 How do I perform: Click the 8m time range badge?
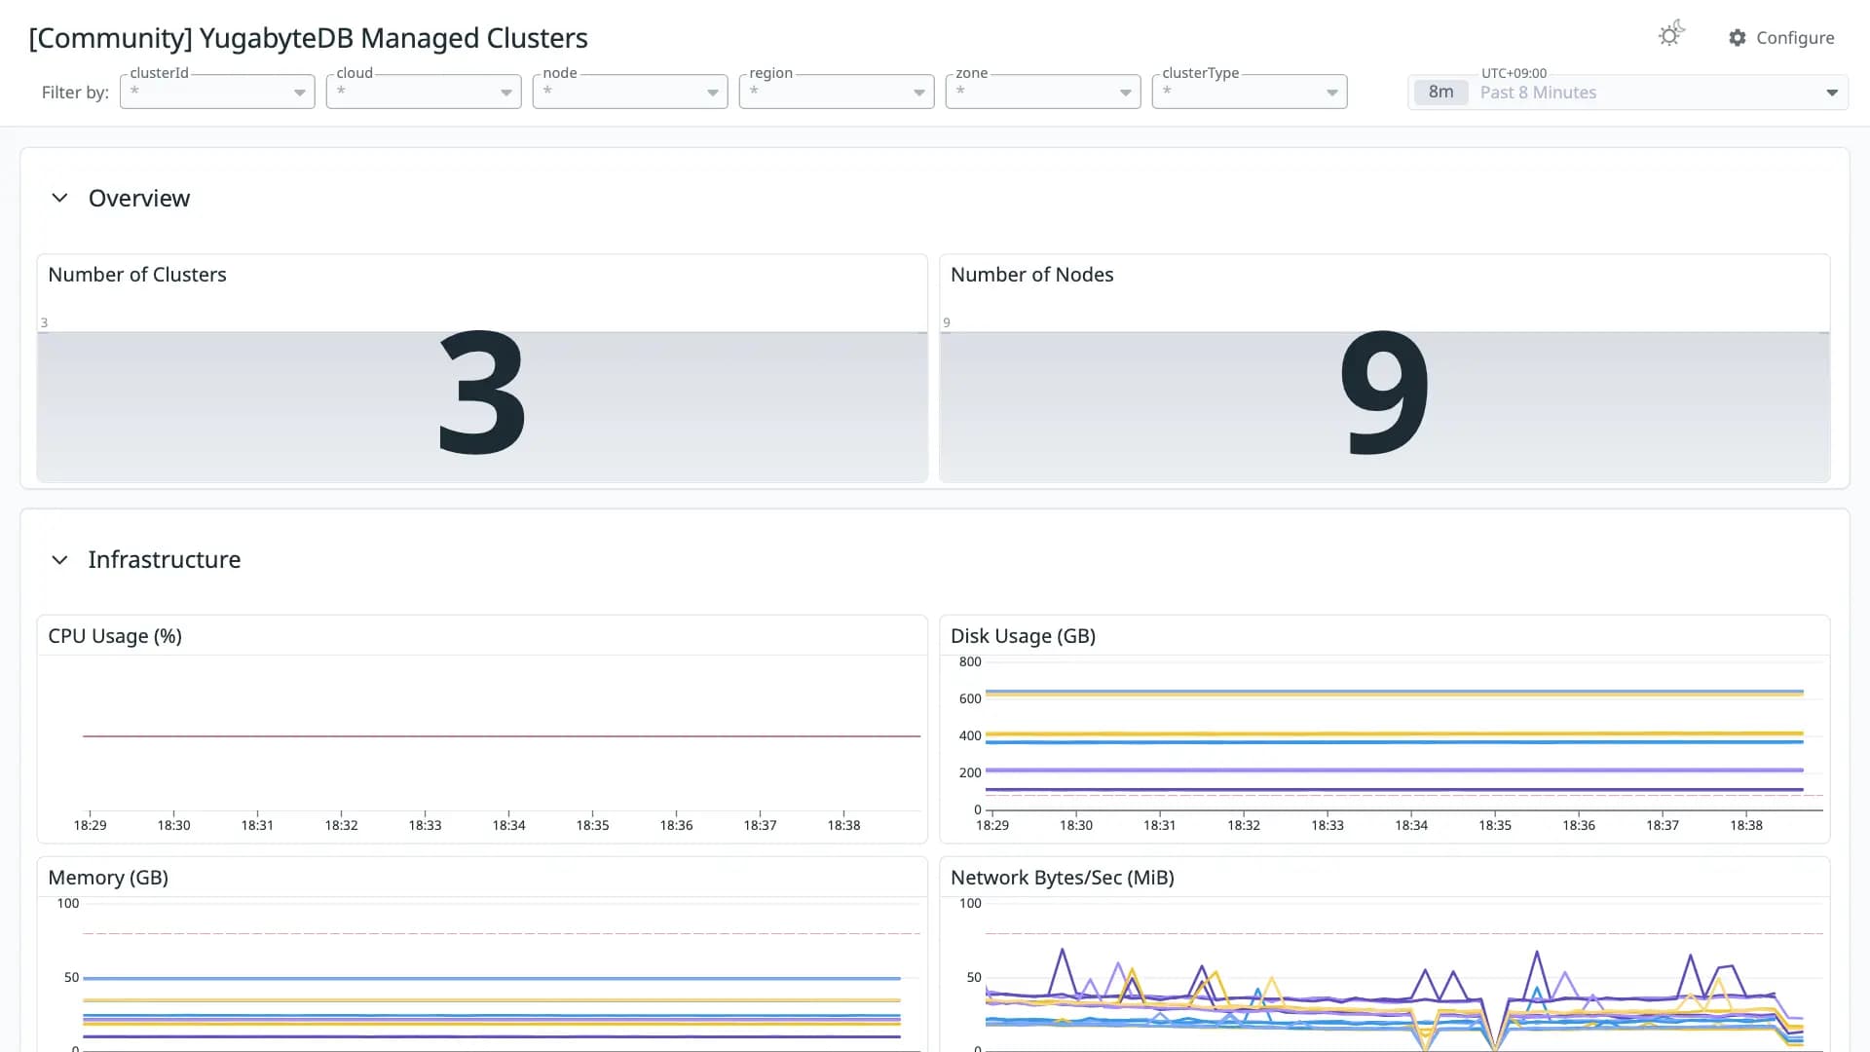pyautogui.click(x=1440, y=93)
